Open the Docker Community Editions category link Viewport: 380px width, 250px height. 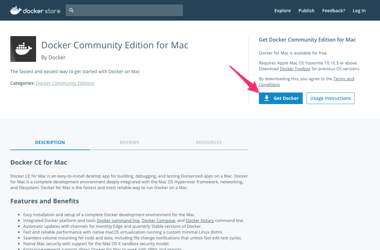pyautogui.click(x=65, y=83)
